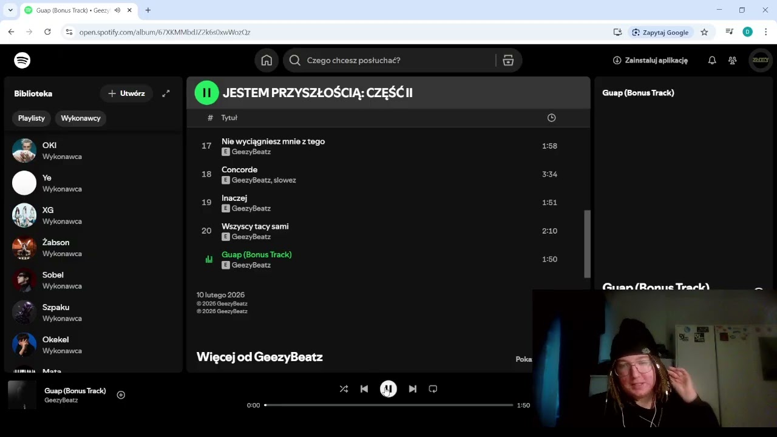Click the now-playing equalizer icon
Screen dimensions: 777x437
209,259
